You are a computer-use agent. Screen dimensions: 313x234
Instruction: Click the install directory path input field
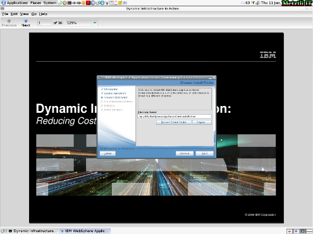[175, 116]
